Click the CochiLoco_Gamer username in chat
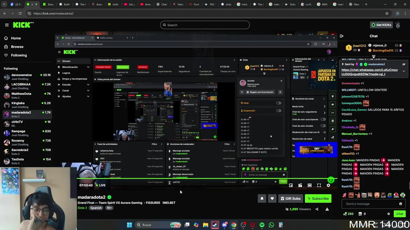 pyautogui.click(x=354, y=110)
